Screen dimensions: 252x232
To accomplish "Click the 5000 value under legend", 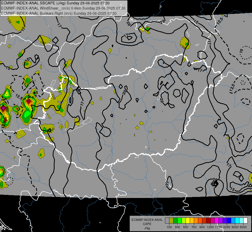I will [243, 227].
